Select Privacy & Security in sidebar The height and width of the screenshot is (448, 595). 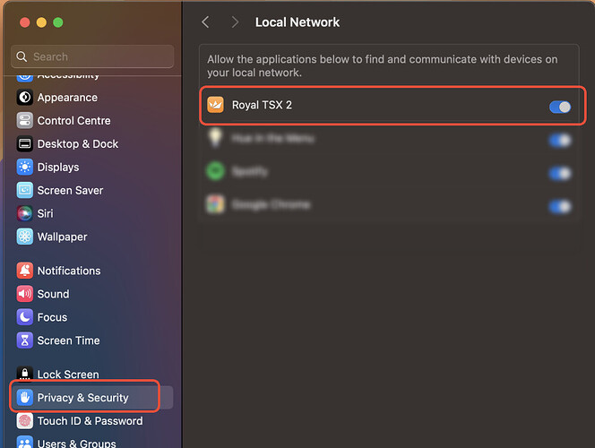(82, 398)
